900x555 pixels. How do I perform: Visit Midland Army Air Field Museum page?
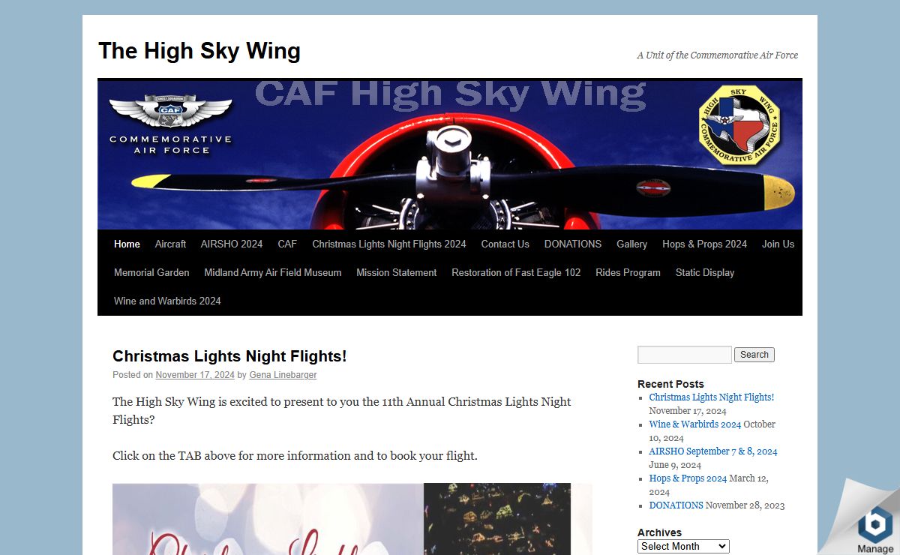tap(273, 272)
